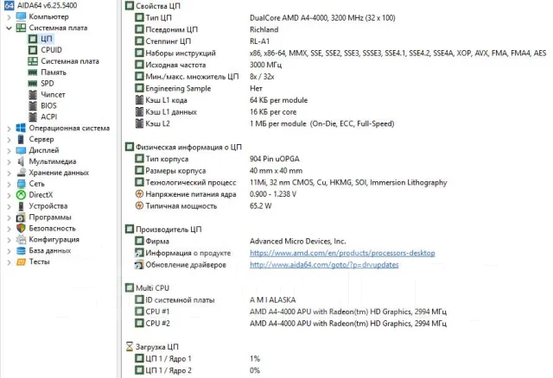This screenshot has height=378, width=553.
Task: Select the Тип ЦП row label
Action: click(x=159, y=17)
